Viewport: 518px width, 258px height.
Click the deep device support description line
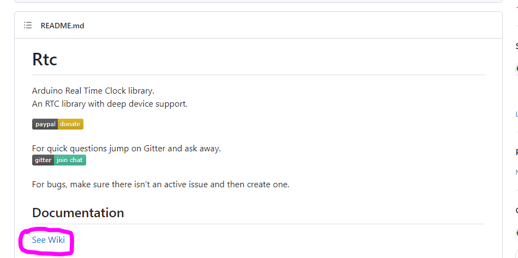coord(110,104)
